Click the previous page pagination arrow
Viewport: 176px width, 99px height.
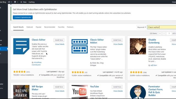[x=164, y=34]
